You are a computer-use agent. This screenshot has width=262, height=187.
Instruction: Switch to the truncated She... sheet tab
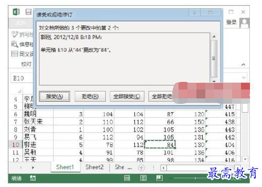tap(123, 167)
